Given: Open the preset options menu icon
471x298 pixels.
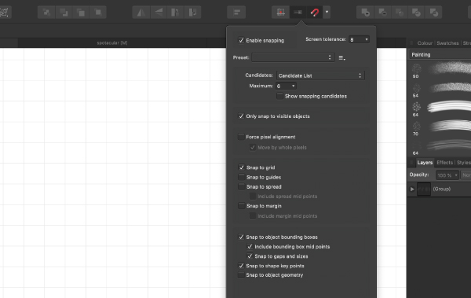Looking at the screenshot, I should pyautogui.click(x=341, y=58).
